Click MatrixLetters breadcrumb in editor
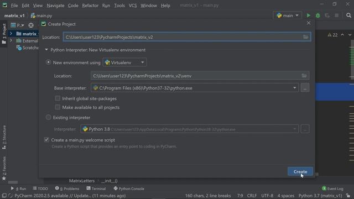Viewport: 354px width, 199px height. (82, 181)
